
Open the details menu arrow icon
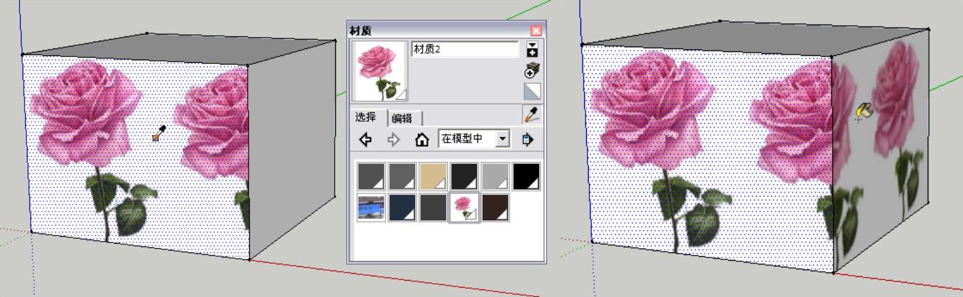click(527, 139)
